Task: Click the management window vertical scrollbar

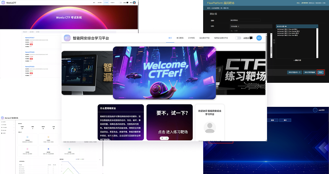Action: point(103,153)
